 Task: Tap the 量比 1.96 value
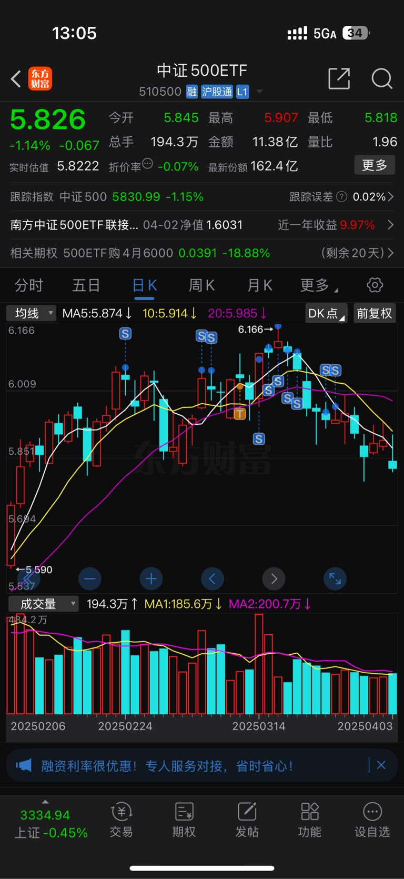pyautogui.click(x=385, y=142)
